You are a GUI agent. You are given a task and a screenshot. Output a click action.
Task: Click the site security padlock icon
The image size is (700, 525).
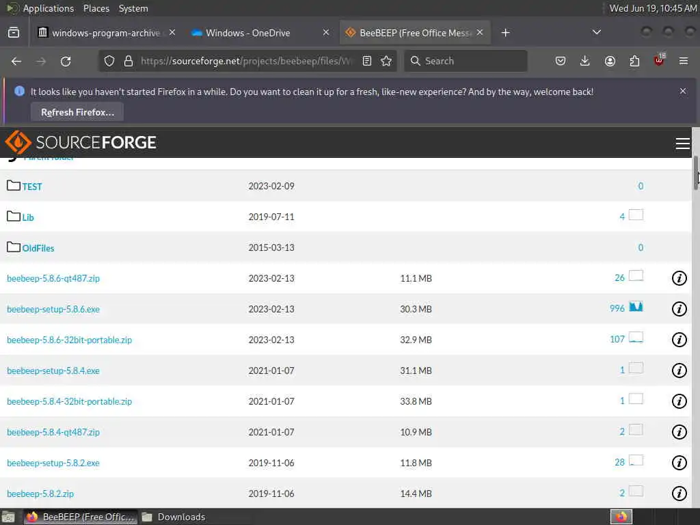point(129,61)
